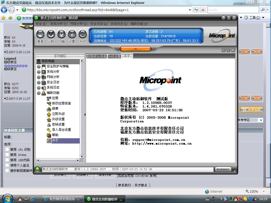
Task: Open the 发布专区 dropdown in forum
Action: 261,120
